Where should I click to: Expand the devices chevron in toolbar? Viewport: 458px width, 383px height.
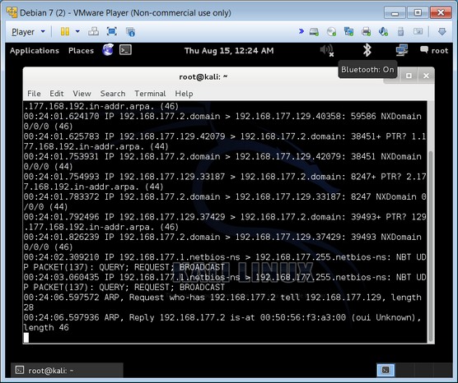[x=301, y=31]
